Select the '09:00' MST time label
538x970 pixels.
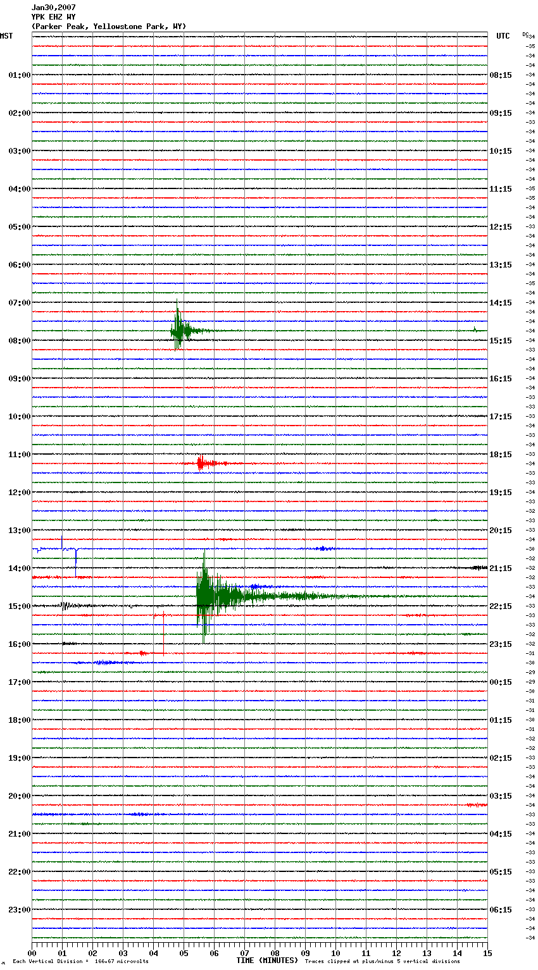click(20, 379)
